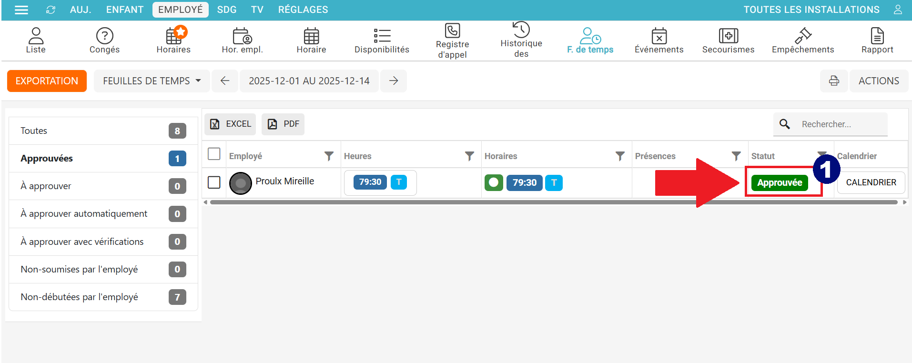
Task: Click the printer icon
Action: point(834,81)
